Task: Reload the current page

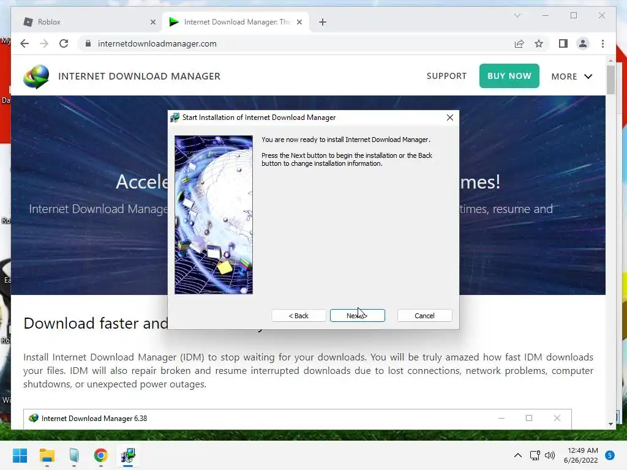Action: 64,43
